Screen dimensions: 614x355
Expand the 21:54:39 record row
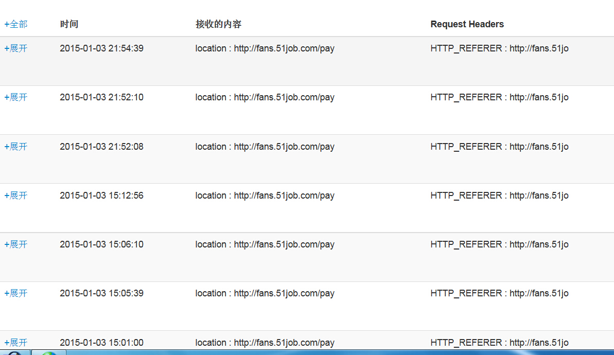(x=15, y=48)
